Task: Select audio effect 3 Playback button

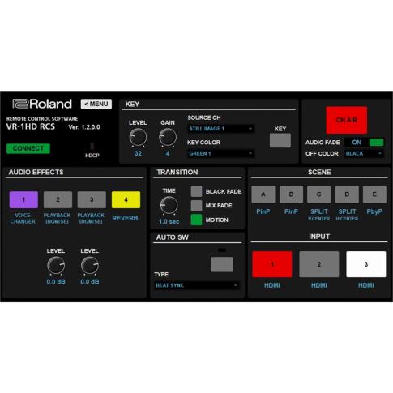Action: tap(92, 199)
